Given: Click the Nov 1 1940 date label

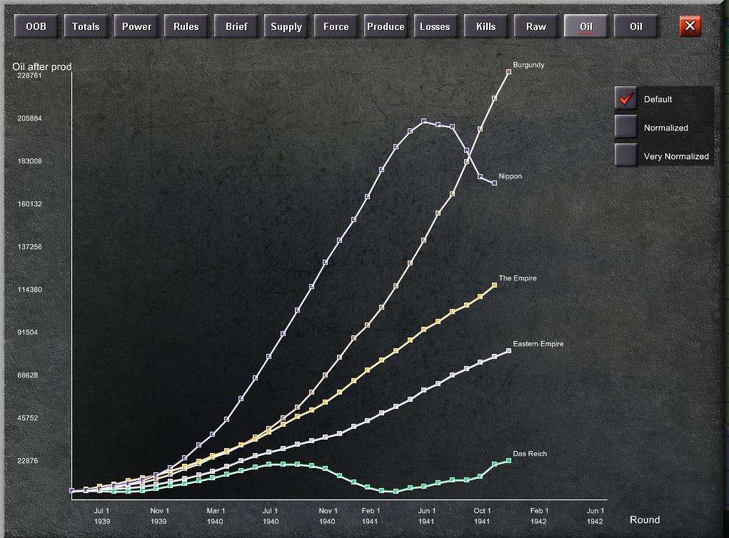Looking at the screenshot, I should (327, 516).
